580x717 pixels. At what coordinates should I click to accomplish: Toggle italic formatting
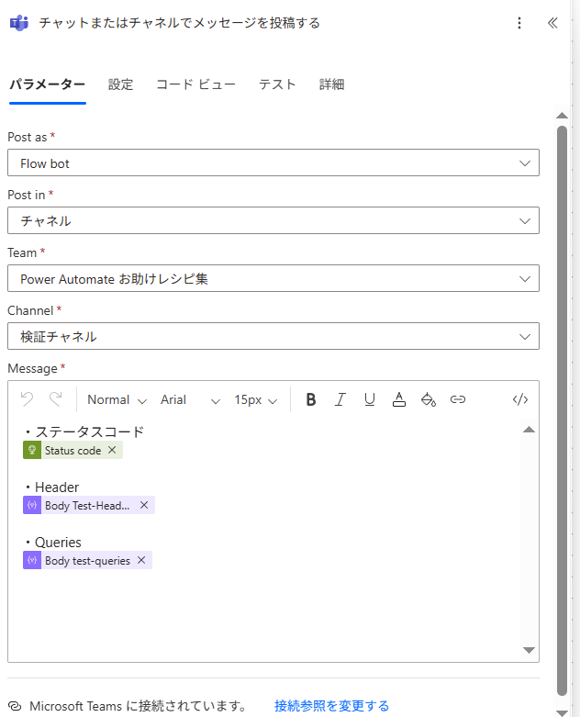click(340, 399)
